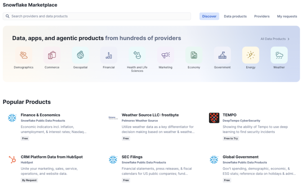
Task: Click Free badge under Global Government
Action: coord(227,180)
